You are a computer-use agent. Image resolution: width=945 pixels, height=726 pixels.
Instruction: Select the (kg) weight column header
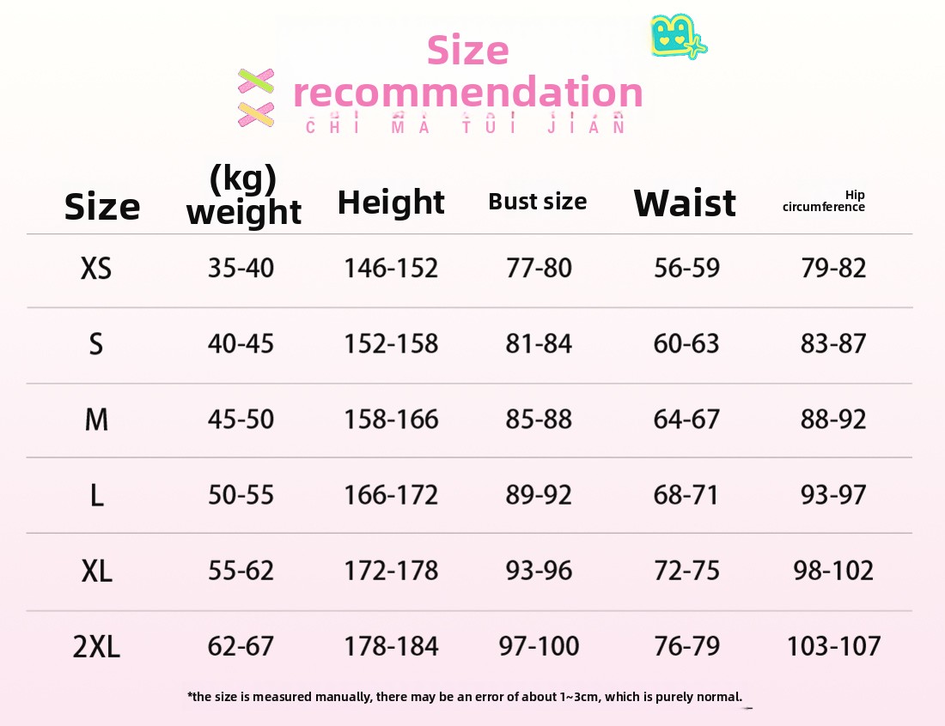point(244,196)
